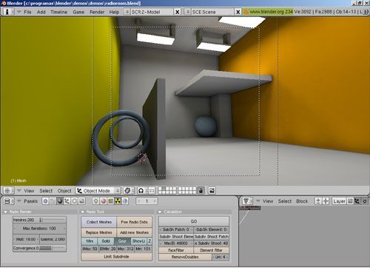The width and height of the screenshot is (370, 268).
Task: Open the Material buttons pink sphere icon
Action: coord(104,201)
